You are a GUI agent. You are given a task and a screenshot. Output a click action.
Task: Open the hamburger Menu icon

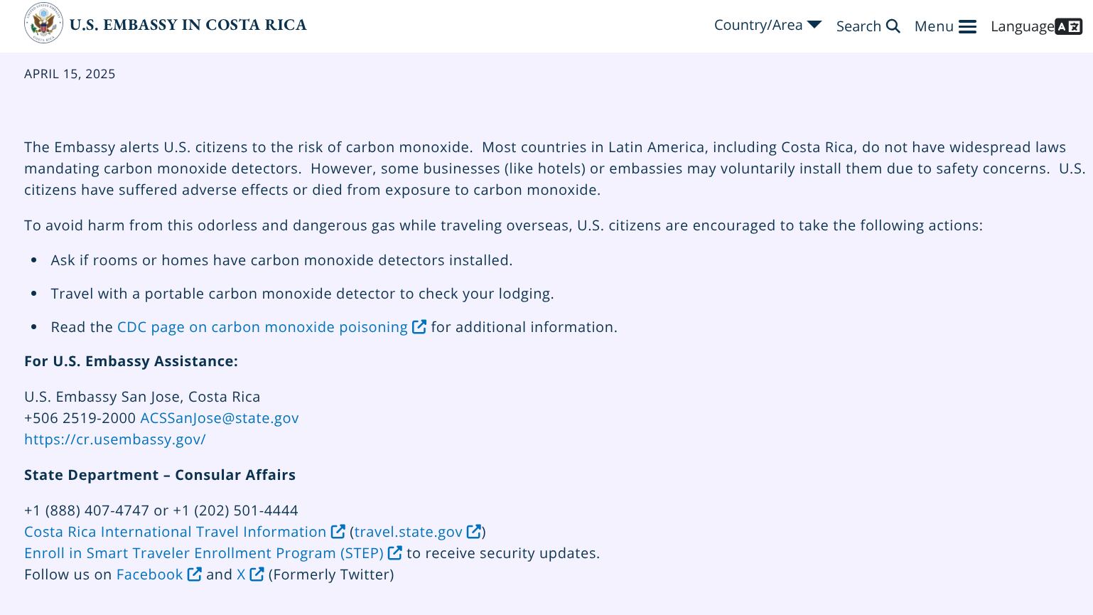pyautogui.click(x=967, y=27)
